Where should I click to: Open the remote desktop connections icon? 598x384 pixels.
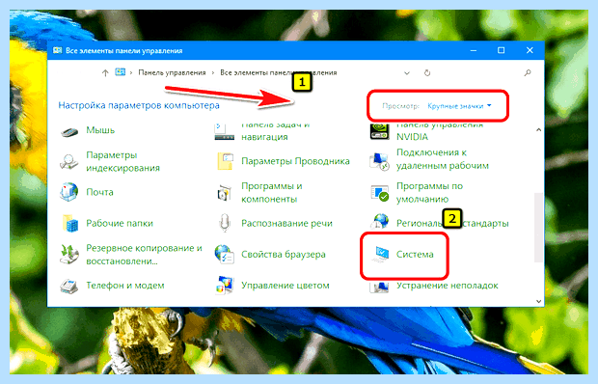pos(379,161)
